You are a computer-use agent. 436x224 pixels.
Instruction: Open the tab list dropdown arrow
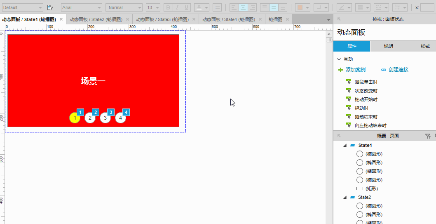[x=328, y=20]
